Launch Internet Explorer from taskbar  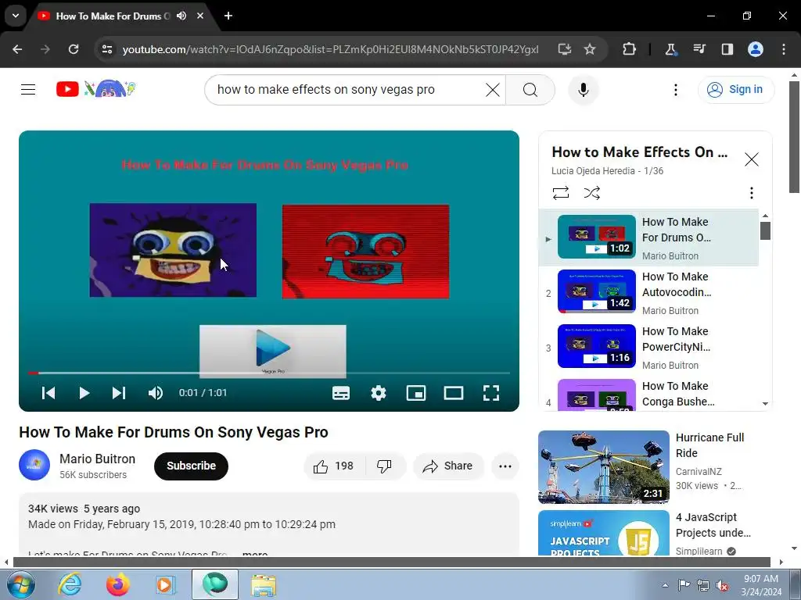[x=70, y=584]
